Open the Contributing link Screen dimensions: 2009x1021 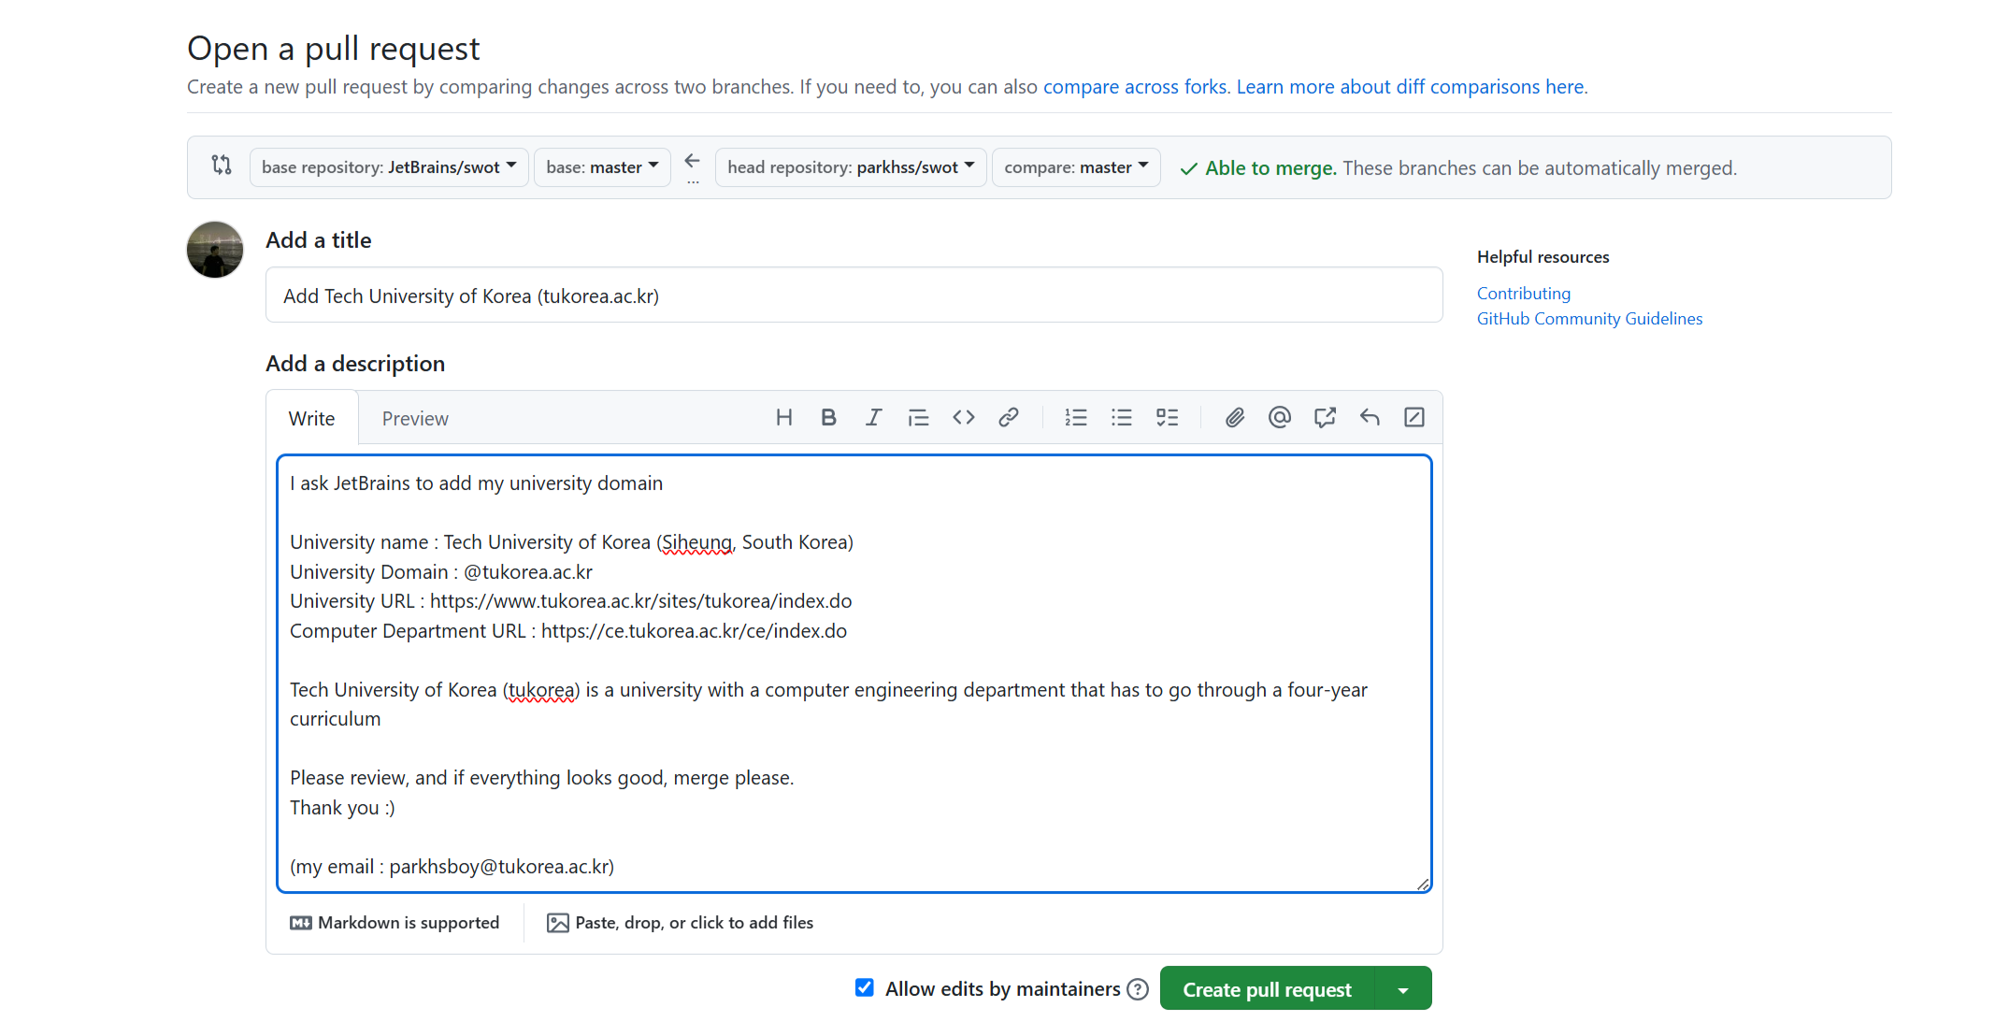tap(1523, 294)
